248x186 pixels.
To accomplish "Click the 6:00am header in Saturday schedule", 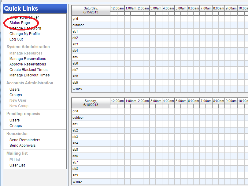I will click(193, 8).
